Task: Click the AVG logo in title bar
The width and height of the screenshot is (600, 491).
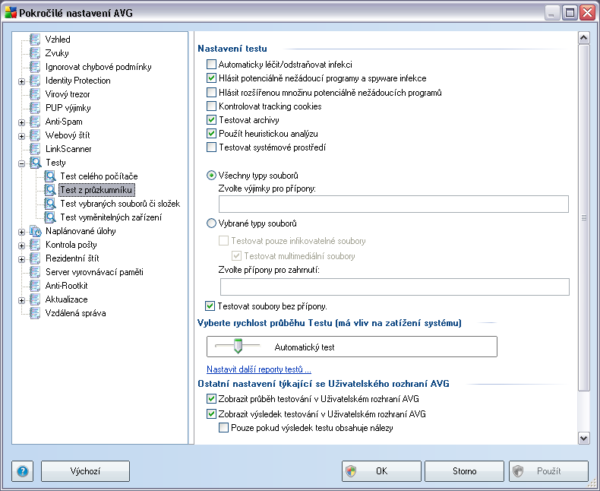Action: point(11,13)
